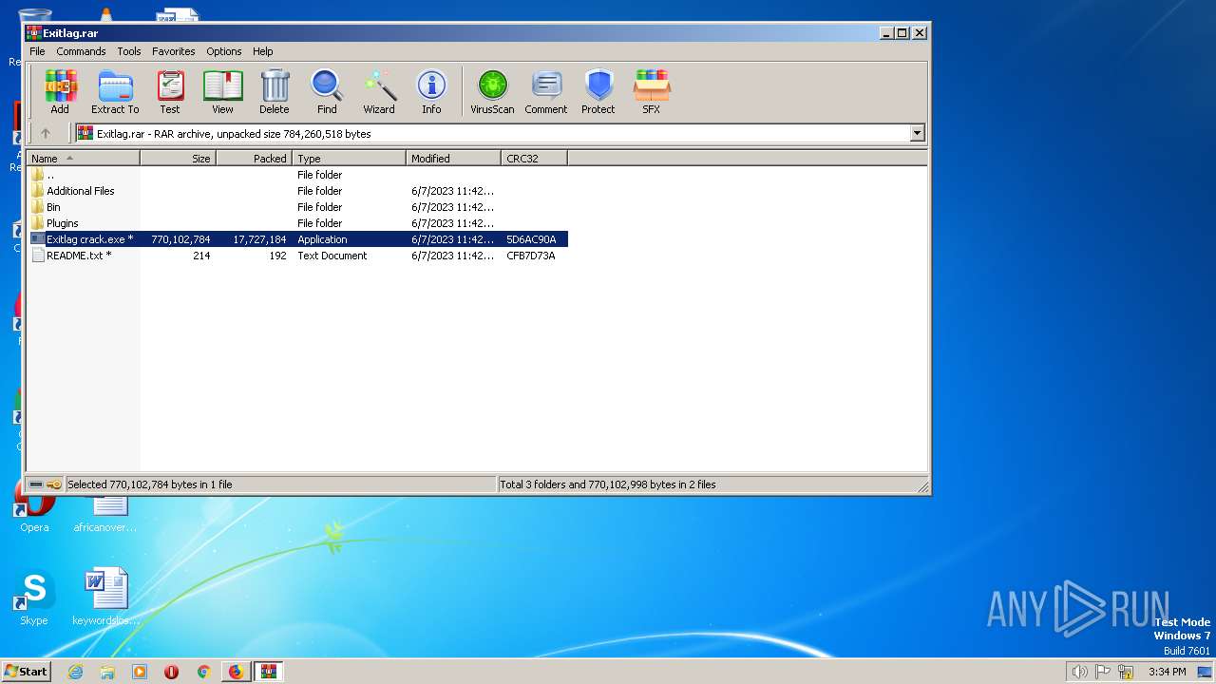Viewport: 1216px width, 684px height.
Task: Click the Action Center flag icon
Action: [x=1103, y=672]
